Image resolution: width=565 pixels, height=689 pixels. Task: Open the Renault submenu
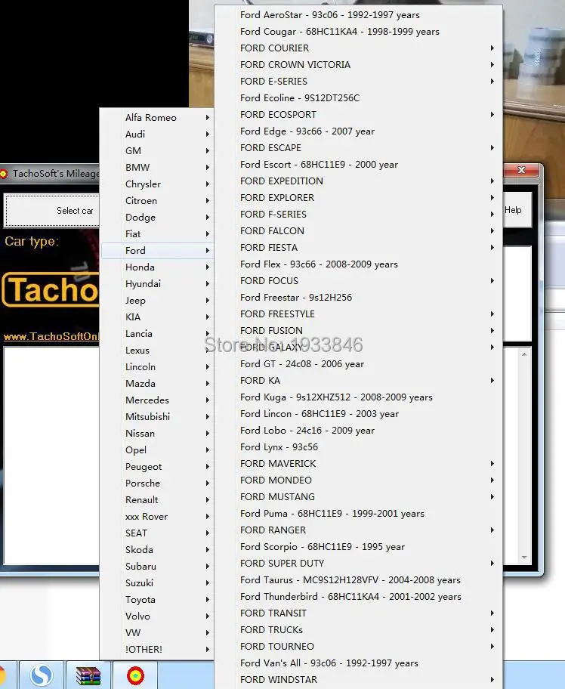[157, 500]
